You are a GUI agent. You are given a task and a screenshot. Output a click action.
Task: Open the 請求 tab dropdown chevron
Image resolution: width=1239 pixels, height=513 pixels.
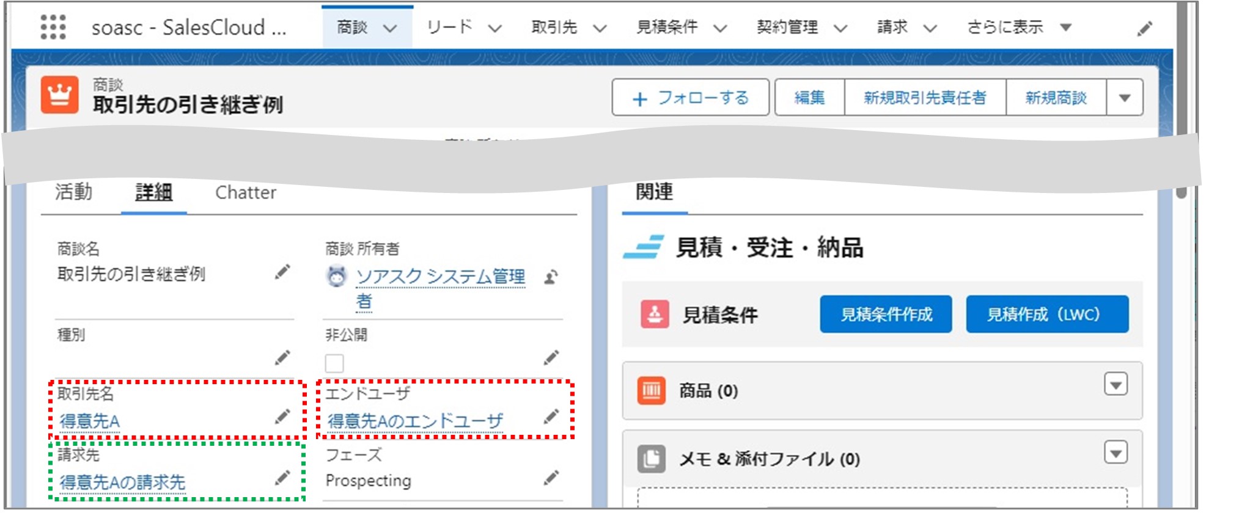pos(930,28)
